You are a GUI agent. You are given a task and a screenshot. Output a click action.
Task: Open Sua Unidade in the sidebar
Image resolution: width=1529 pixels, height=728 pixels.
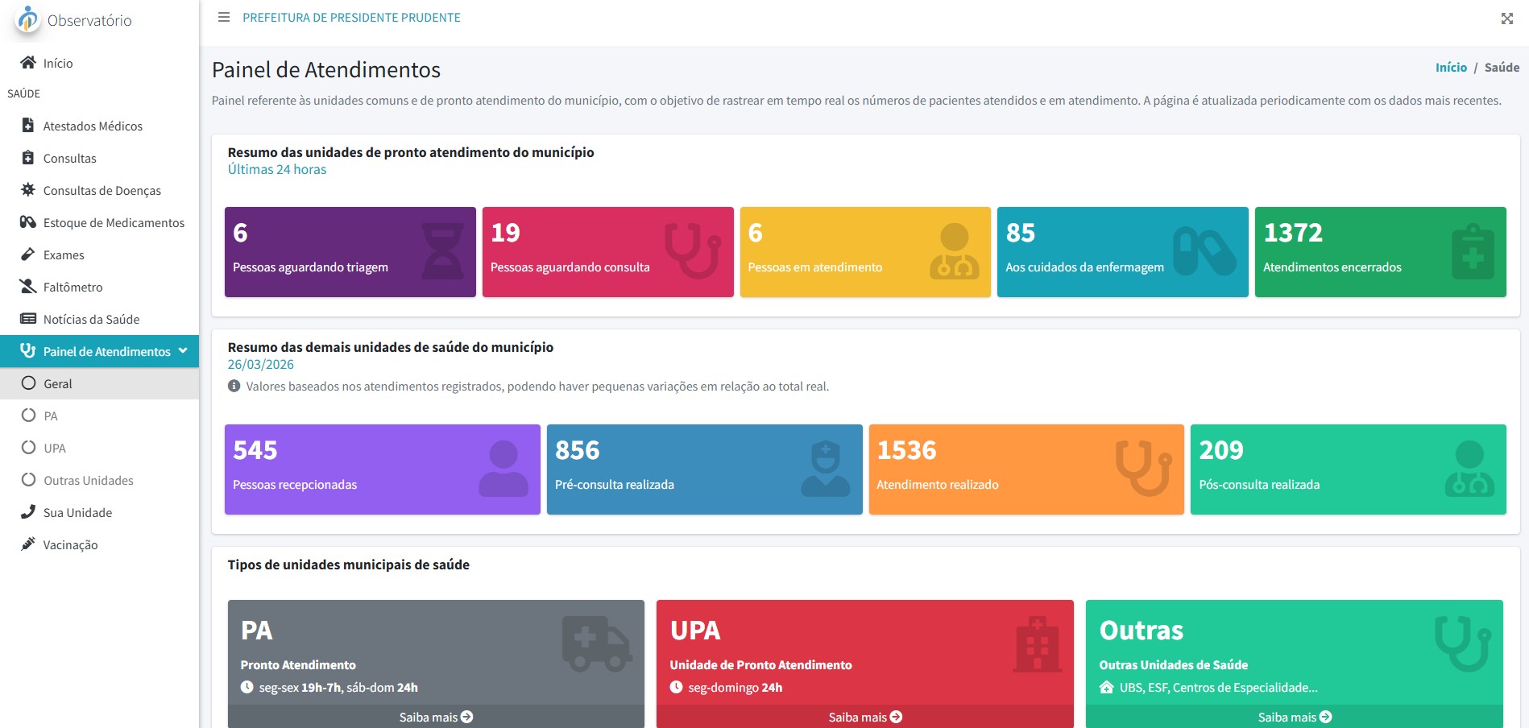(77, 513)
